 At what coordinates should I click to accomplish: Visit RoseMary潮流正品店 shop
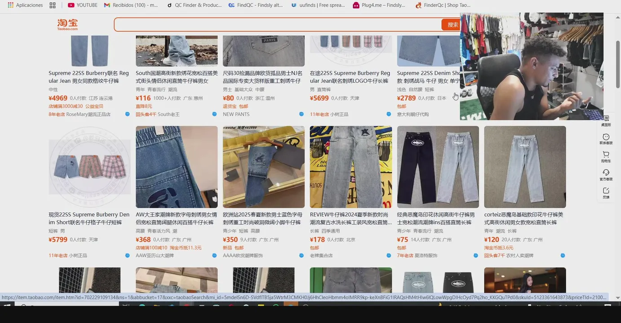(x=88, y=114)
